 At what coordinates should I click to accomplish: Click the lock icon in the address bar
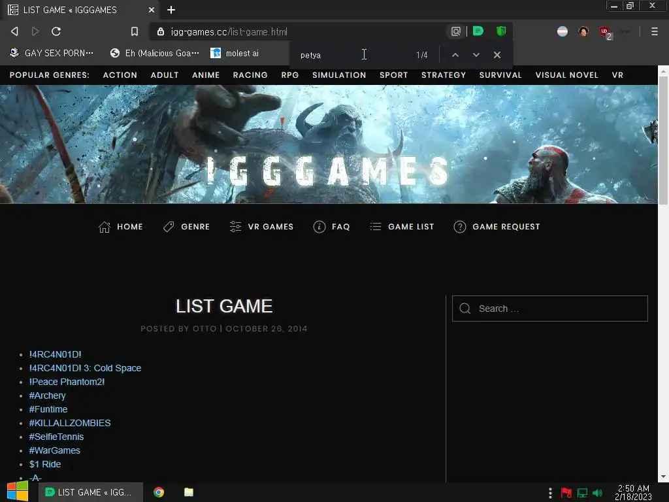(161, 31)
